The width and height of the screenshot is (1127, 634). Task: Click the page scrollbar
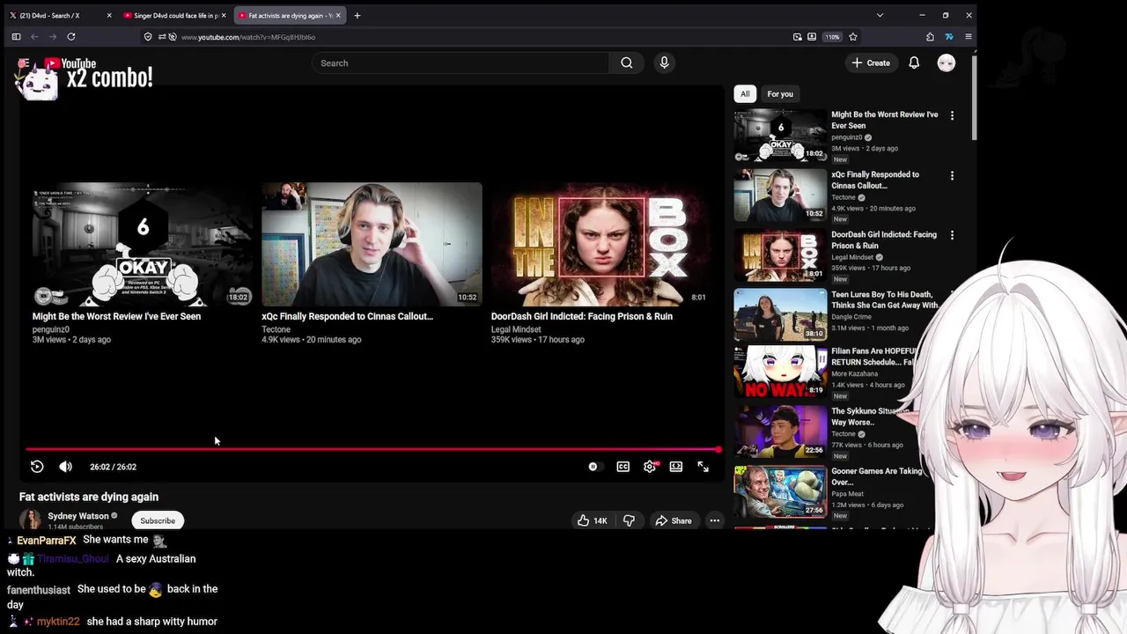tap(974, 97)
